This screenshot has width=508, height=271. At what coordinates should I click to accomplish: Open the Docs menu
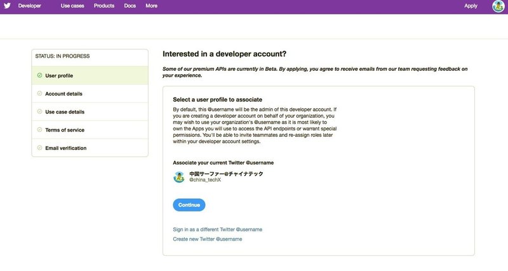130,6
